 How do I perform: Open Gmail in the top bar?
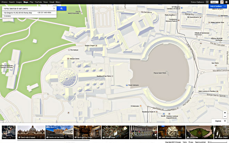coord(52,2)
